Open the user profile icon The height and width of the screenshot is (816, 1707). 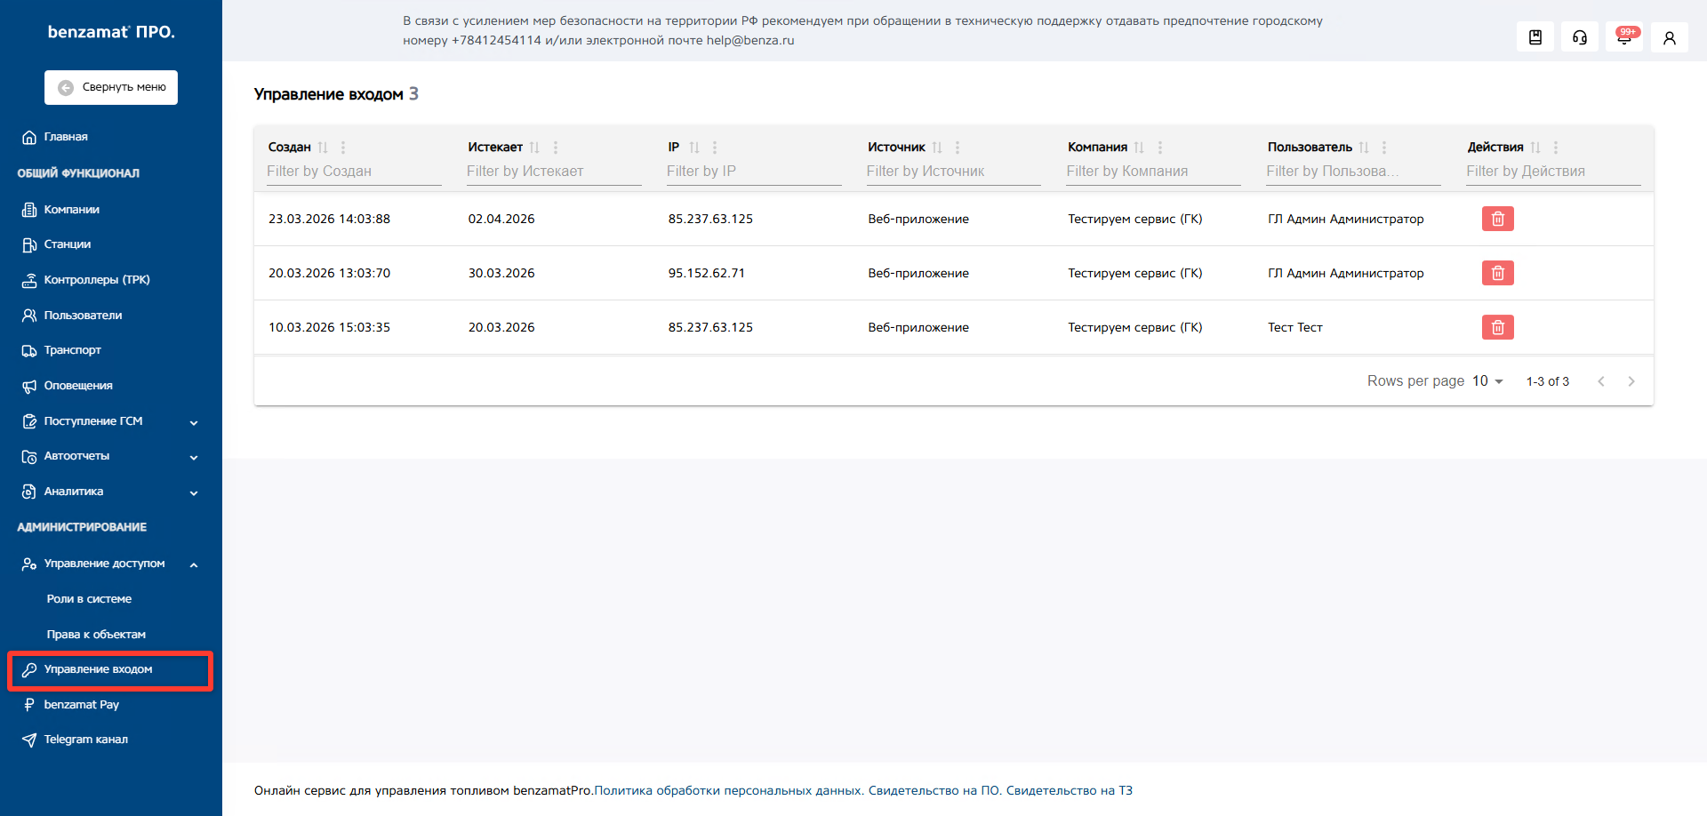[x=1669, y=37]
